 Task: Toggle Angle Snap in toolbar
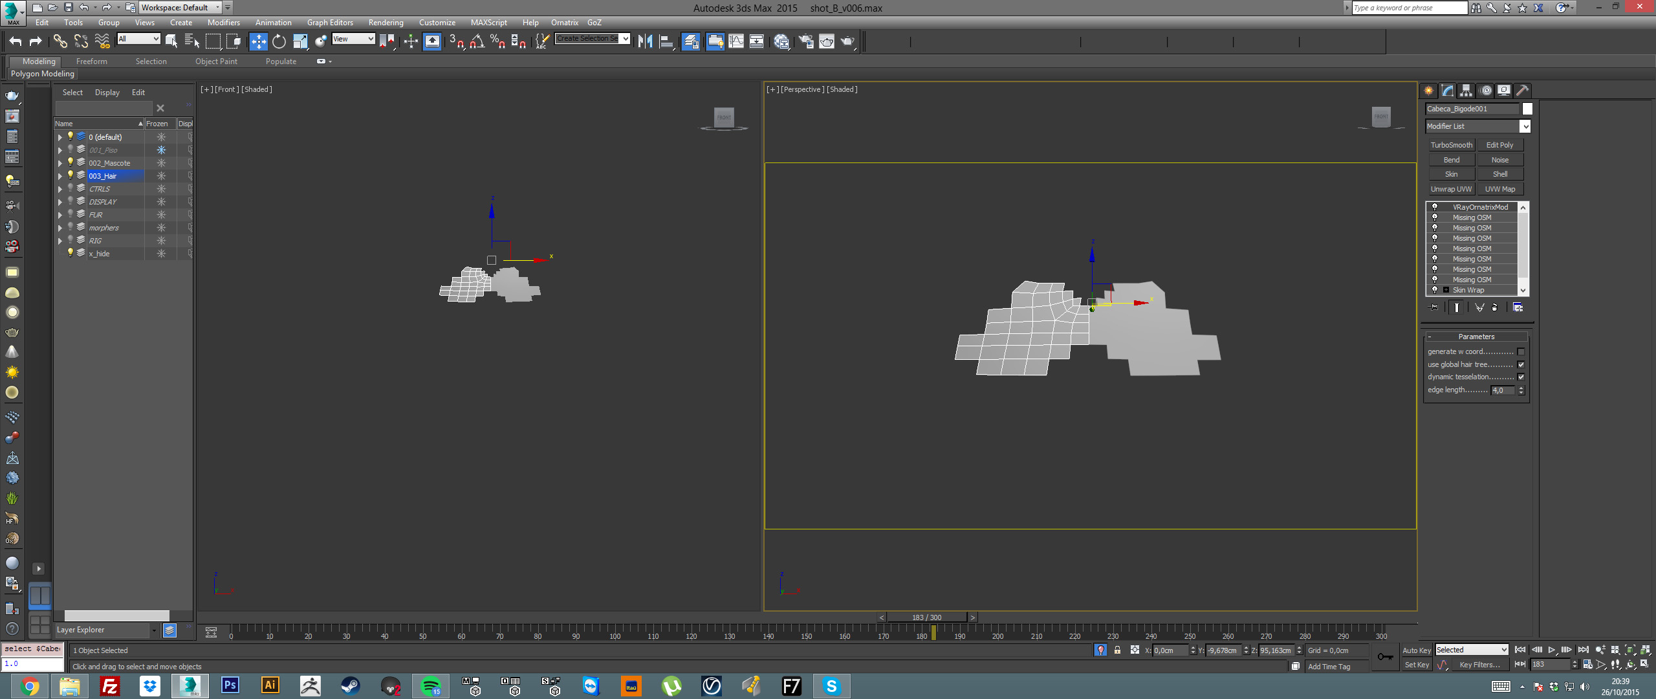pyautogui.click(x=477, y=41)
